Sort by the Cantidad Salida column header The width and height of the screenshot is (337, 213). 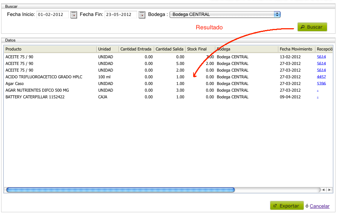169,49
